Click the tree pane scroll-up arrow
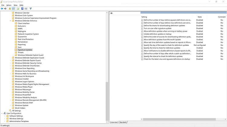Viewport: 227px width, 127px height. click(107, 13)
